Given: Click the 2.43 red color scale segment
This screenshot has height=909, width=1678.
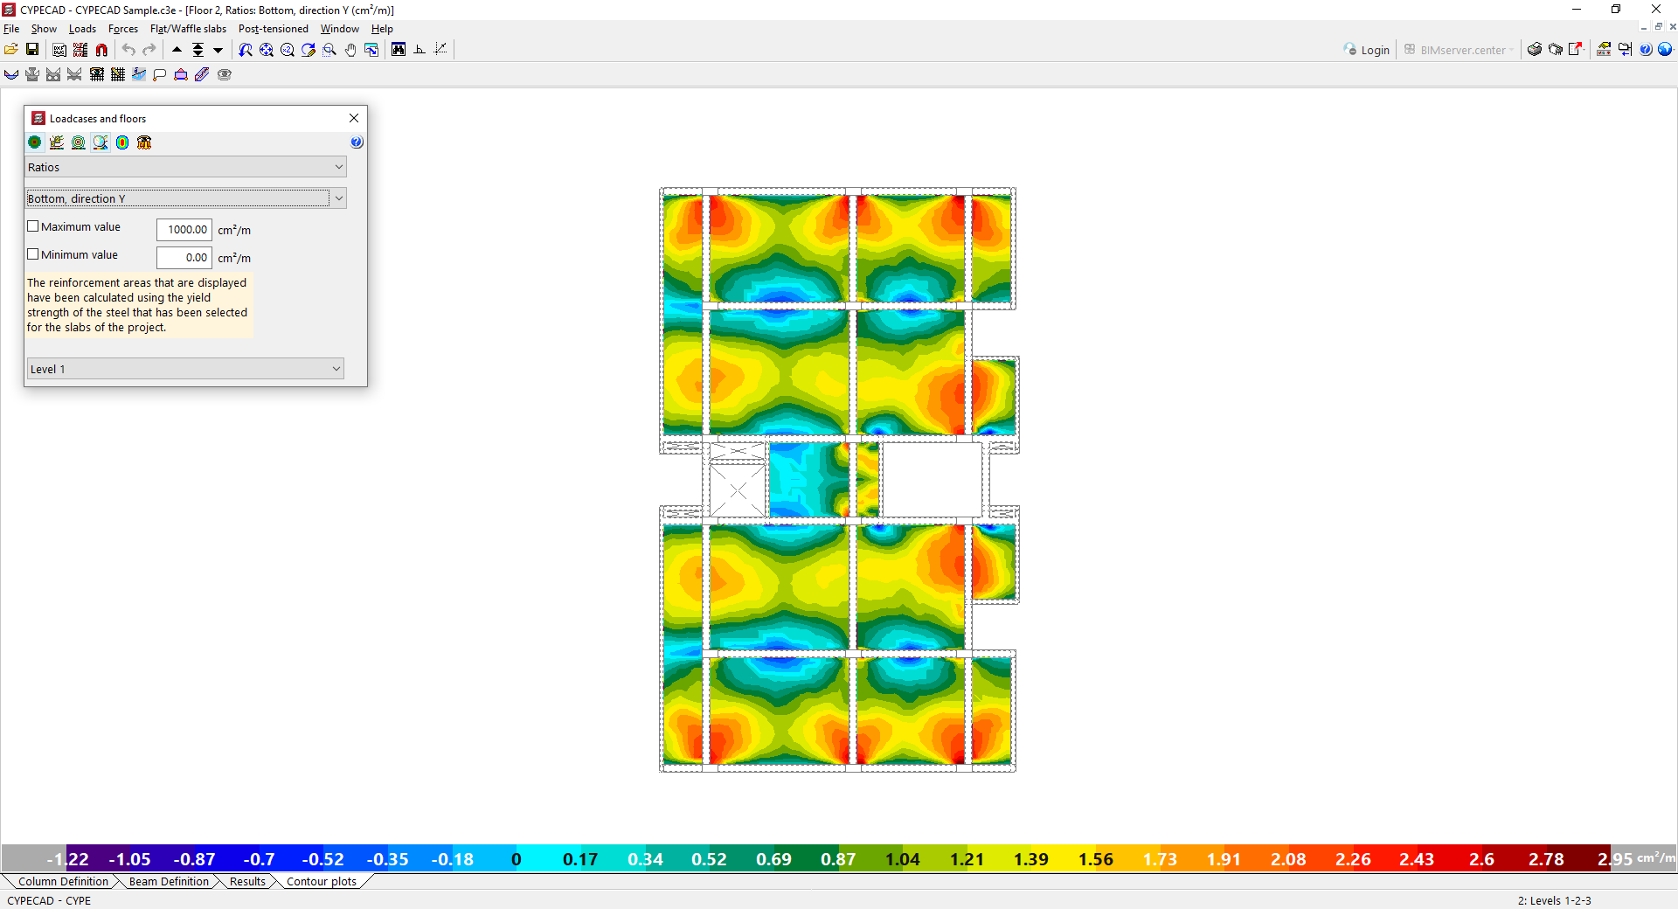Looking at the screenshot, I should click(1417, 859).
